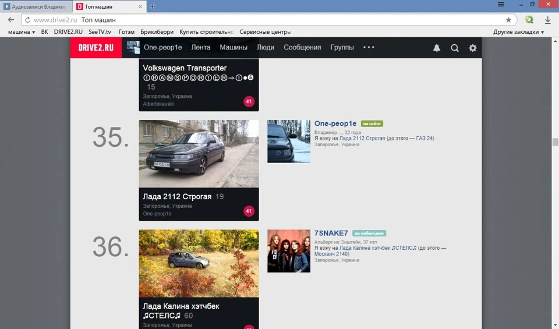
Task: Open the browser hamburger menu
Action: pyautogui.click(x=501, y=4)
